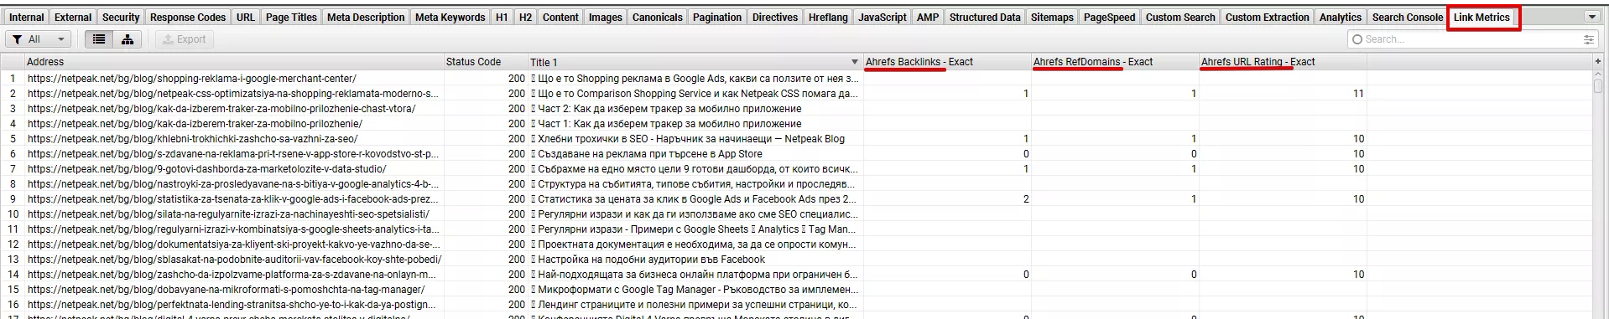Go to the Sitemaps tab
1609x319 pixels.
click(1052, 17)
